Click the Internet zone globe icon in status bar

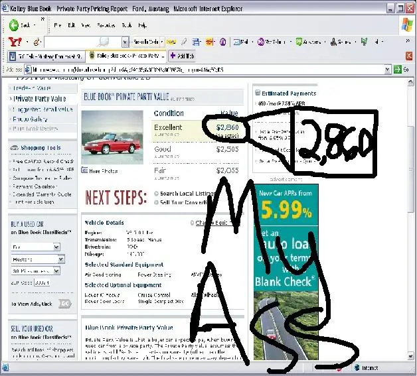click(357, 368)
